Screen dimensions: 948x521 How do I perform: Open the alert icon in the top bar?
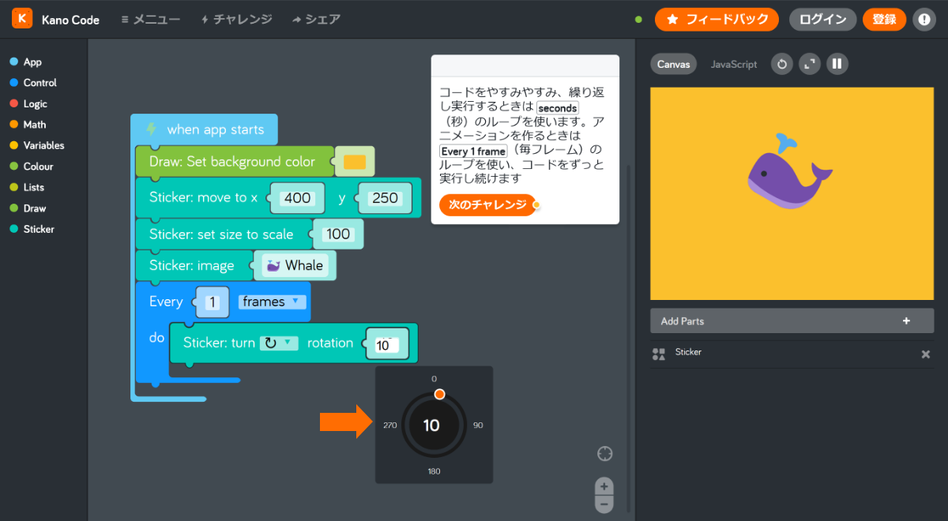pos(924,19)
